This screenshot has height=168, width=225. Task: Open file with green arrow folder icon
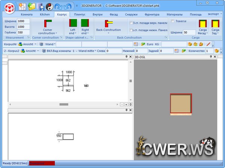click(31, 6)
